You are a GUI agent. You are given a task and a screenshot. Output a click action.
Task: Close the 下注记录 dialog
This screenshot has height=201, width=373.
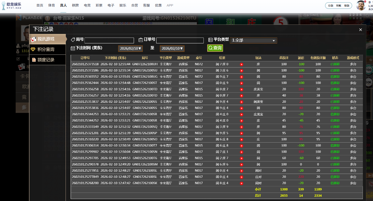pyautogui.click(x=360, y=30)
